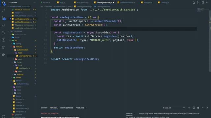This screenshot has width=211, height=118.
Task: Expand the public folder
Action: click(x=17, y=37)
